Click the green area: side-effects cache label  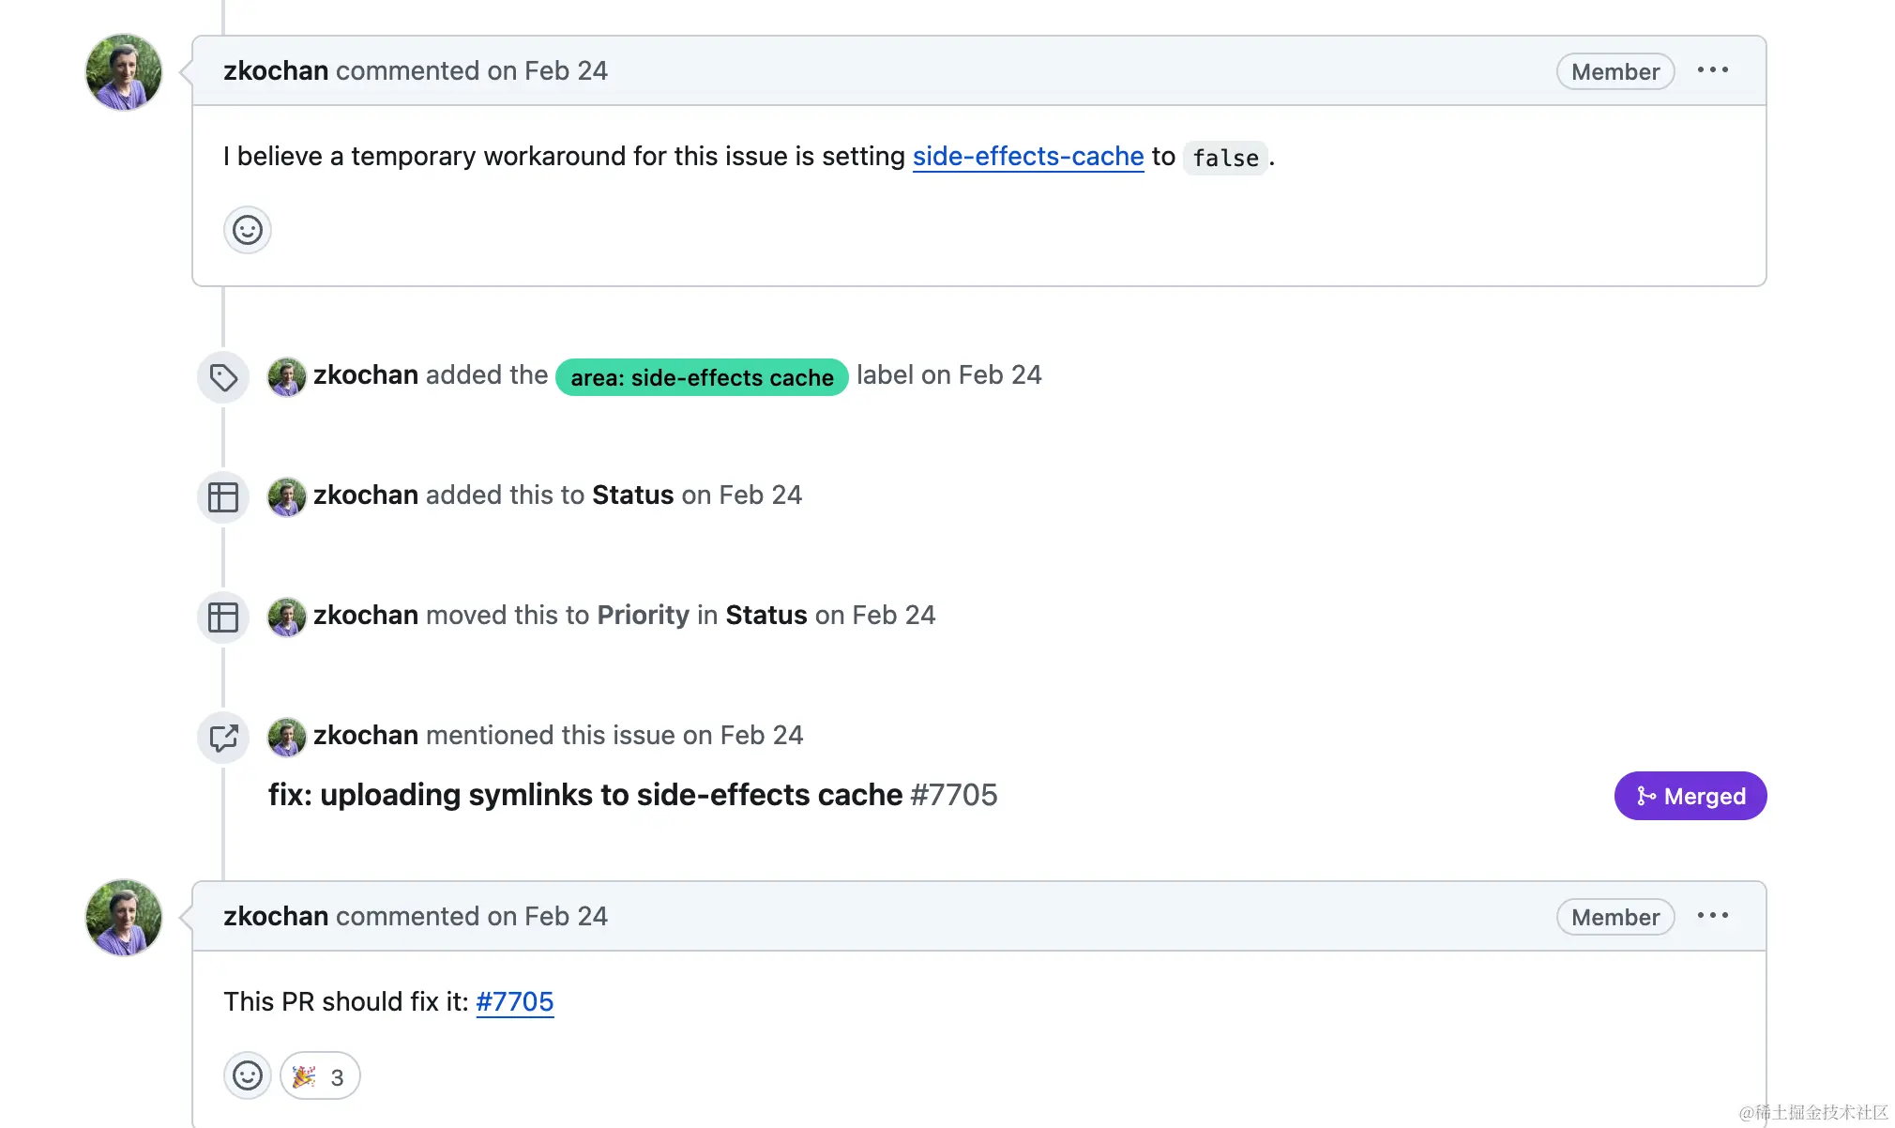702,377
